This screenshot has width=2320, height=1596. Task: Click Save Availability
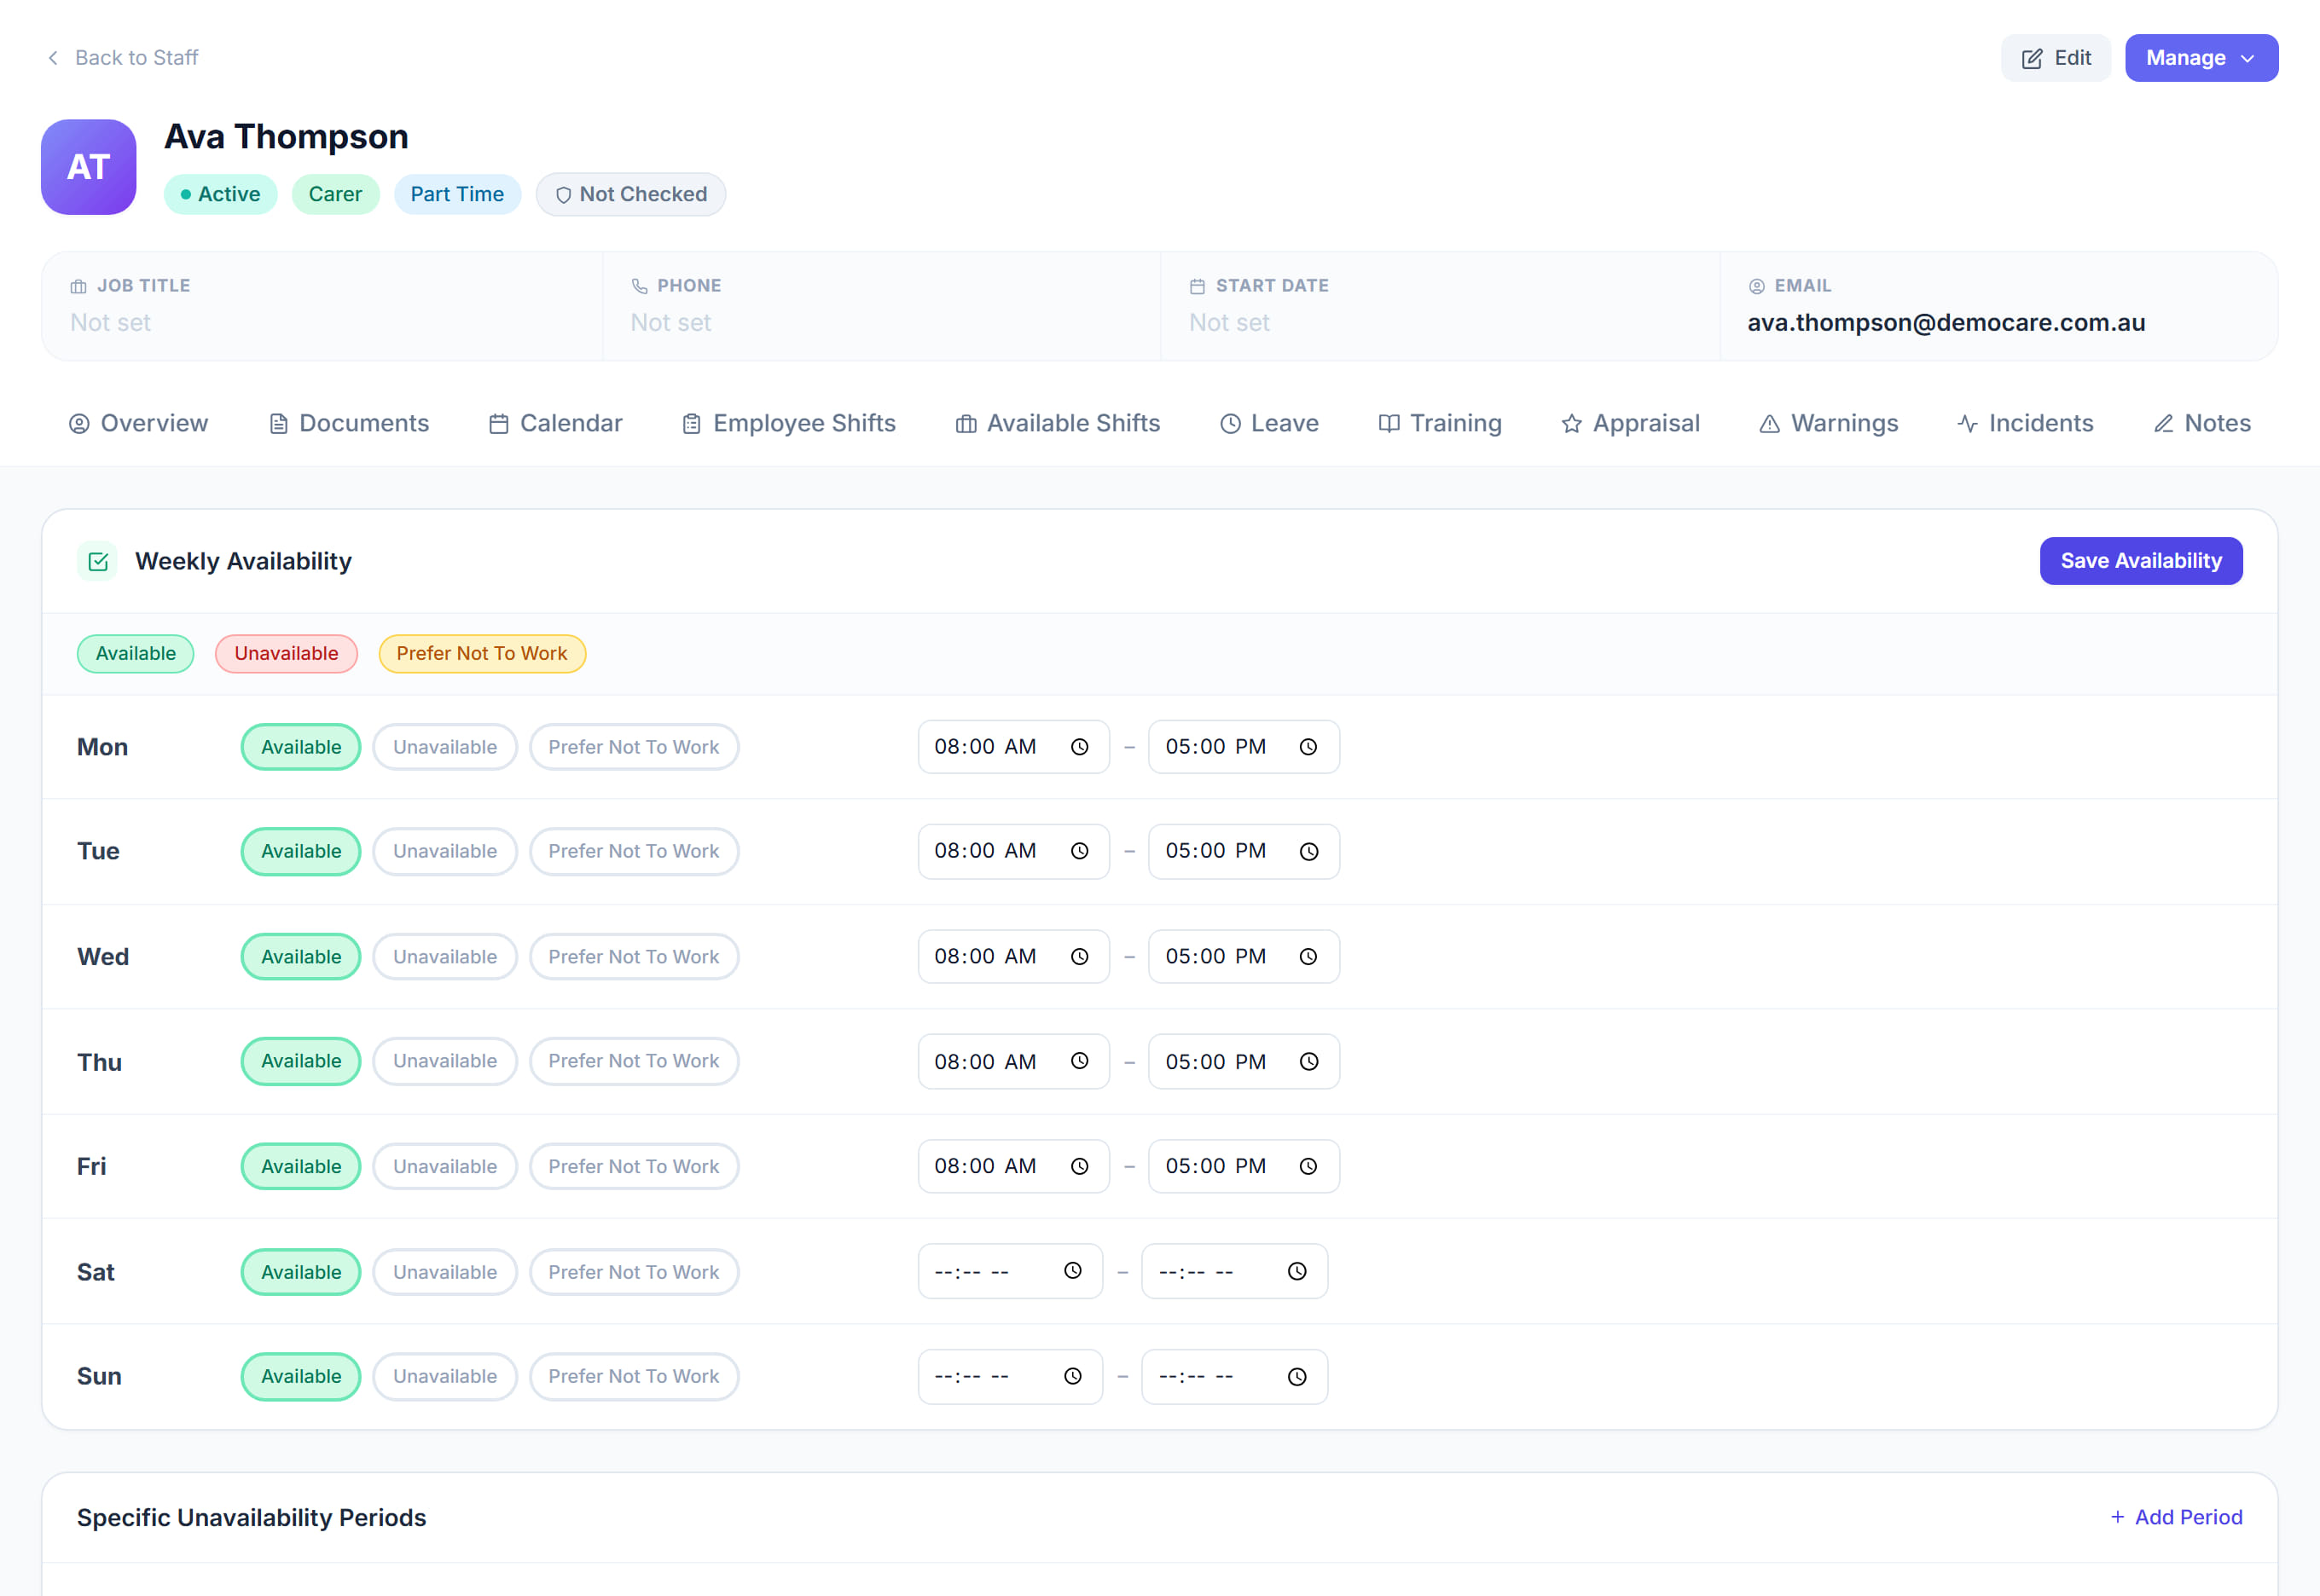(x=2141, y=561)
